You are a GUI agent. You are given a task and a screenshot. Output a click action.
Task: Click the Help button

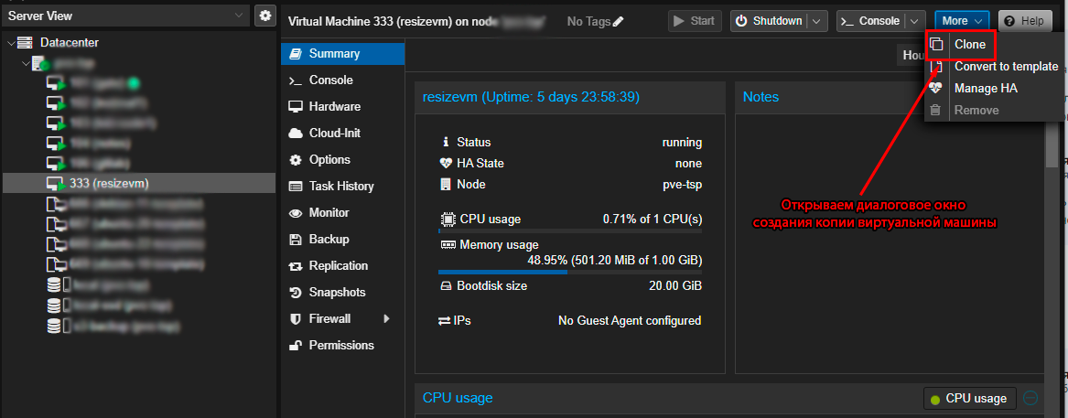click(x=1024, y=21)
